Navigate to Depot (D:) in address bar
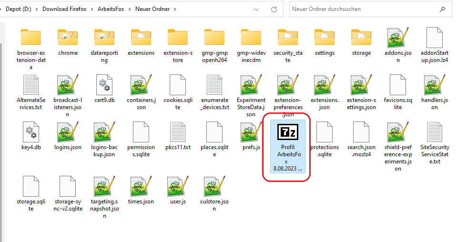Screen dimensions: 457x242 pyautogui.click(x=19, y=9)
